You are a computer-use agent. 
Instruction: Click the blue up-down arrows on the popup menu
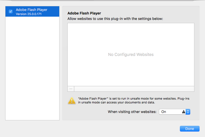click(188, 112)
